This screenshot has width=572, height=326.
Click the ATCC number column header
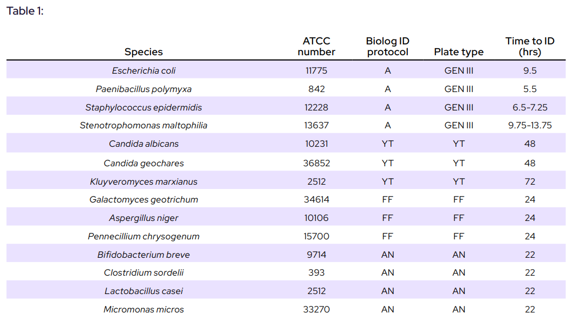pyautogui.click(x=316, y=47)
